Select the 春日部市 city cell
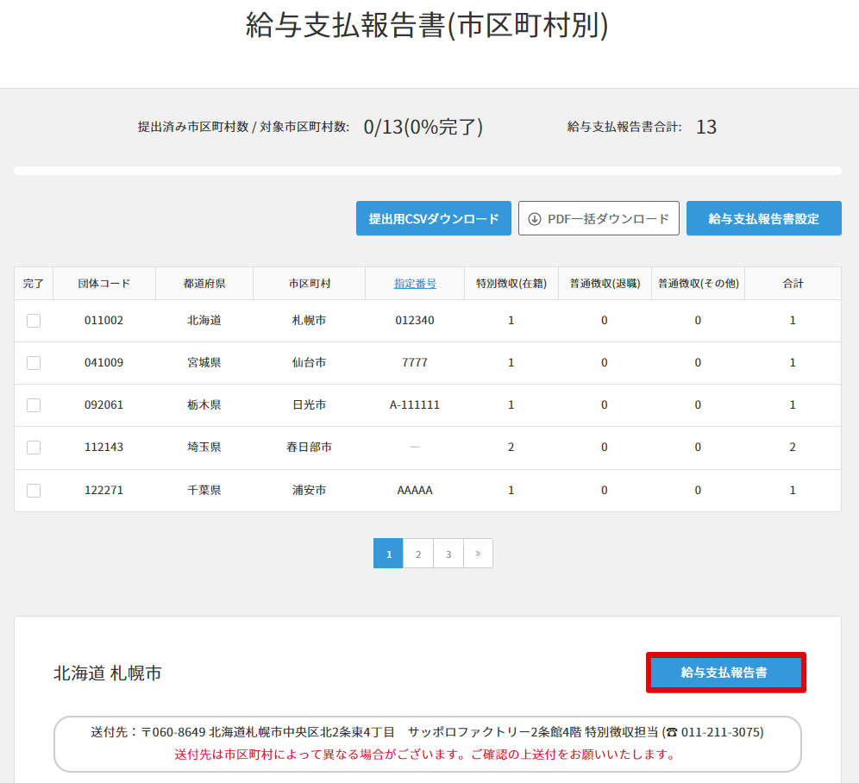 309,448
